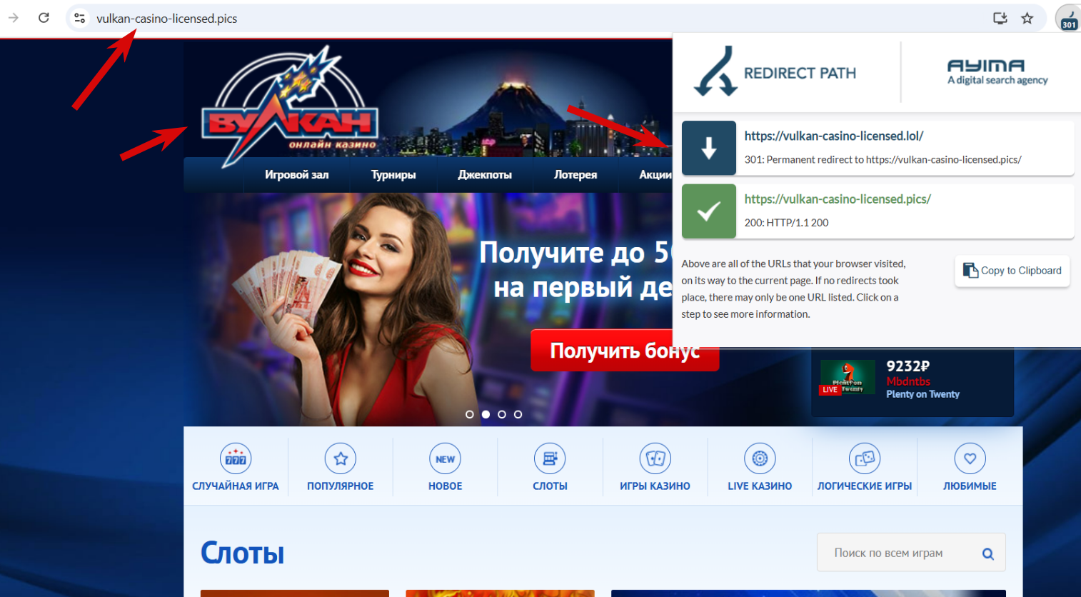Click the Redirect Path logo icon
1081x597 pixels.
(715, 71)
